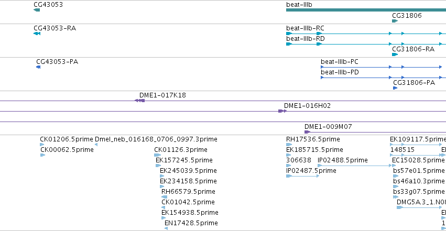Click the beat-IIIb-PC protein label
This screenshot has height=231, width=446.
click(x=339, y=62)
